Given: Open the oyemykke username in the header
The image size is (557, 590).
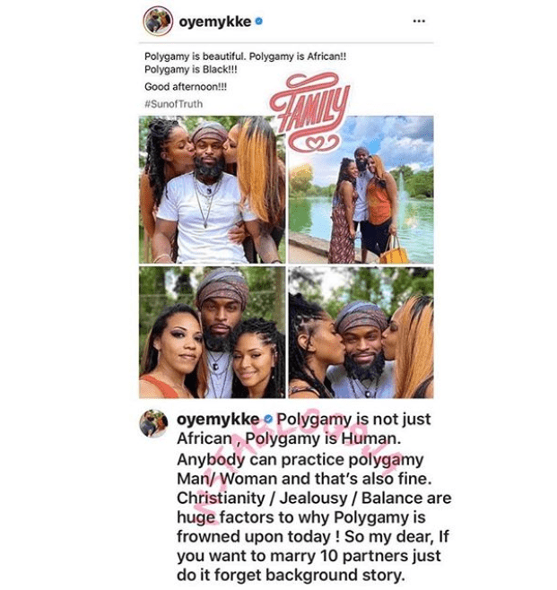Looking at the screenshot, I should point(215,22).
